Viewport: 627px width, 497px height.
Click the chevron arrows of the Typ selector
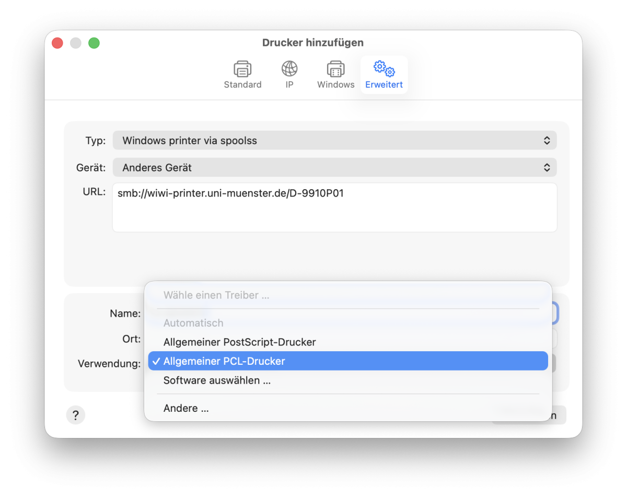pos(547,141)
